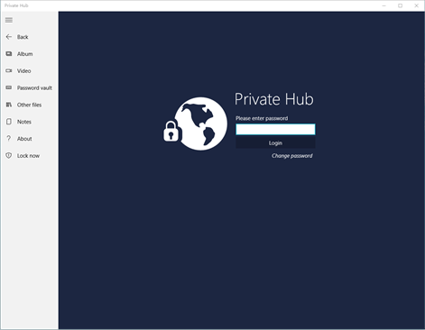Image resolution: width=425 pixels, height=330 pixels.
Task: Open the Password vault section
Action: (34, 87)
